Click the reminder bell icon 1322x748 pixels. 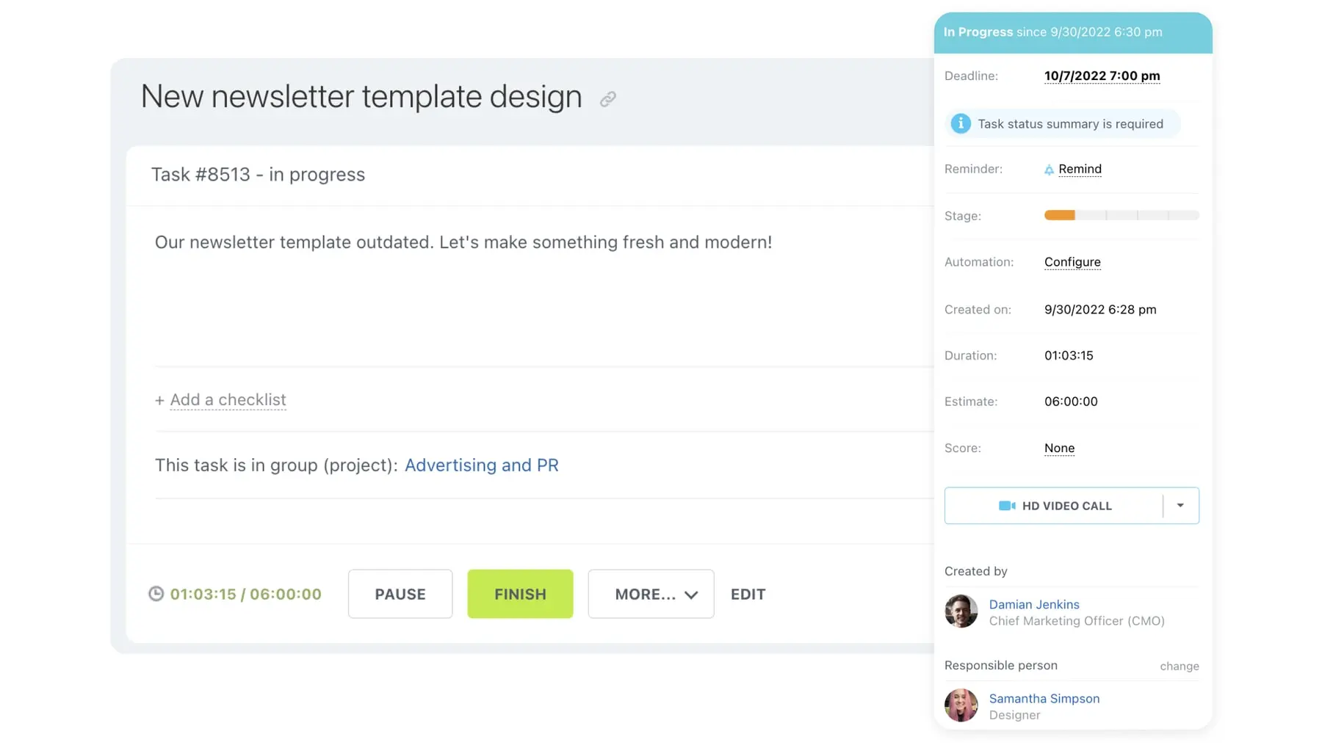1049,170
